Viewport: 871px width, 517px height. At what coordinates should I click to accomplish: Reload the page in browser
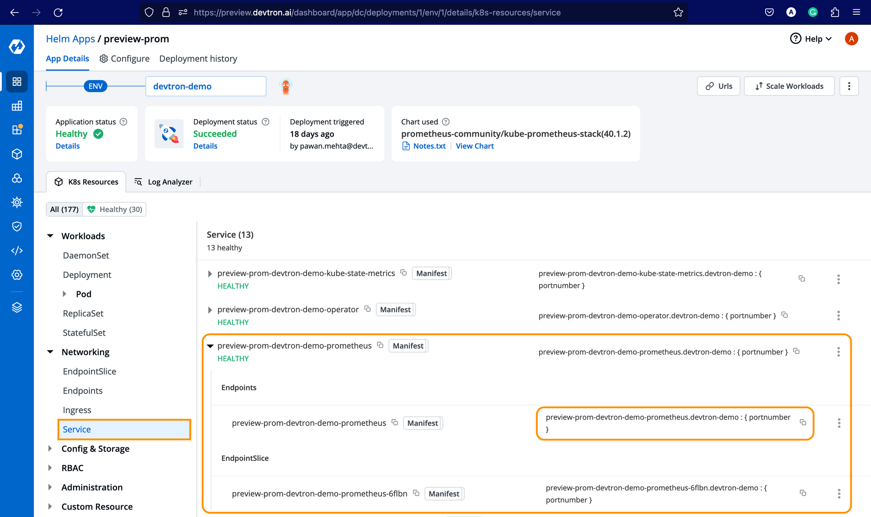(x=58, y=12)
